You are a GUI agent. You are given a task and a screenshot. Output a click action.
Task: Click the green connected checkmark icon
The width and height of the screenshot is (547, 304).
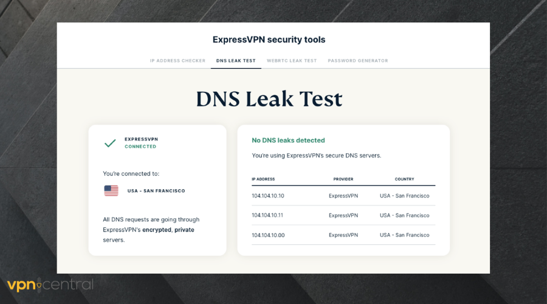[x=110, y=143]
